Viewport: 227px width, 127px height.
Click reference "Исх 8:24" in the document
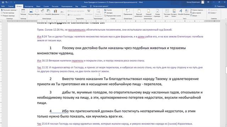click(x=42, y=37)
